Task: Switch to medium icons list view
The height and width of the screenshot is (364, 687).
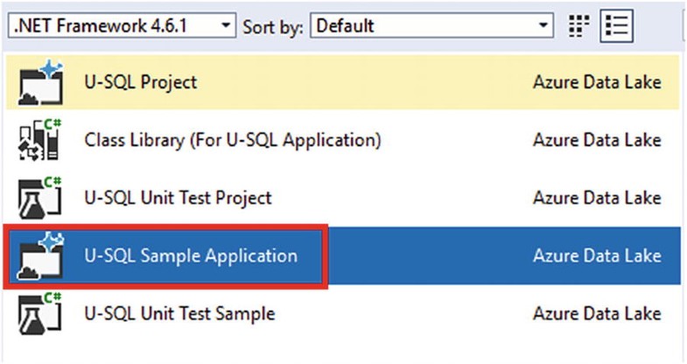Action: tap(616, 26)
